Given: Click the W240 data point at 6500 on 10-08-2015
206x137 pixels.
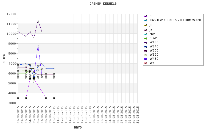Looking at the screenshot, I should tap(54, 68).
